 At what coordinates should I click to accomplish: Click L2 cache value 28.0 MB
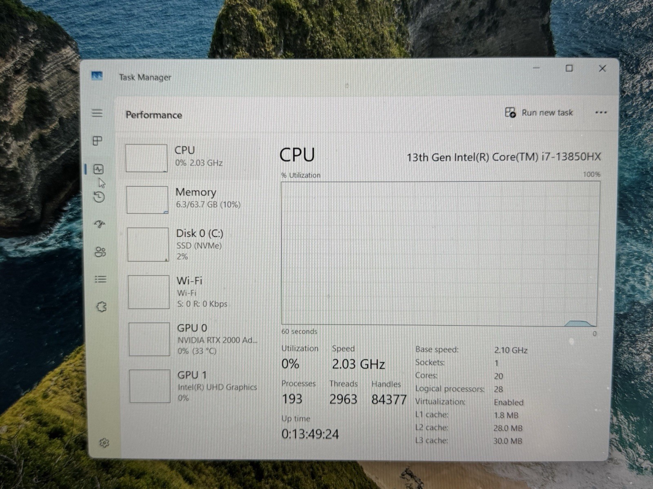pos(508,428)
